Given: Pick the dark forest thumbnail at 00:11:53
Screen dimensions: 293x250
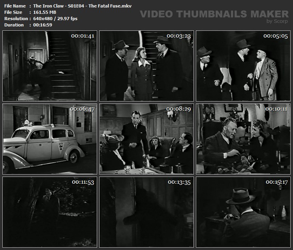Looking at the screenshot, I should 50,212.
